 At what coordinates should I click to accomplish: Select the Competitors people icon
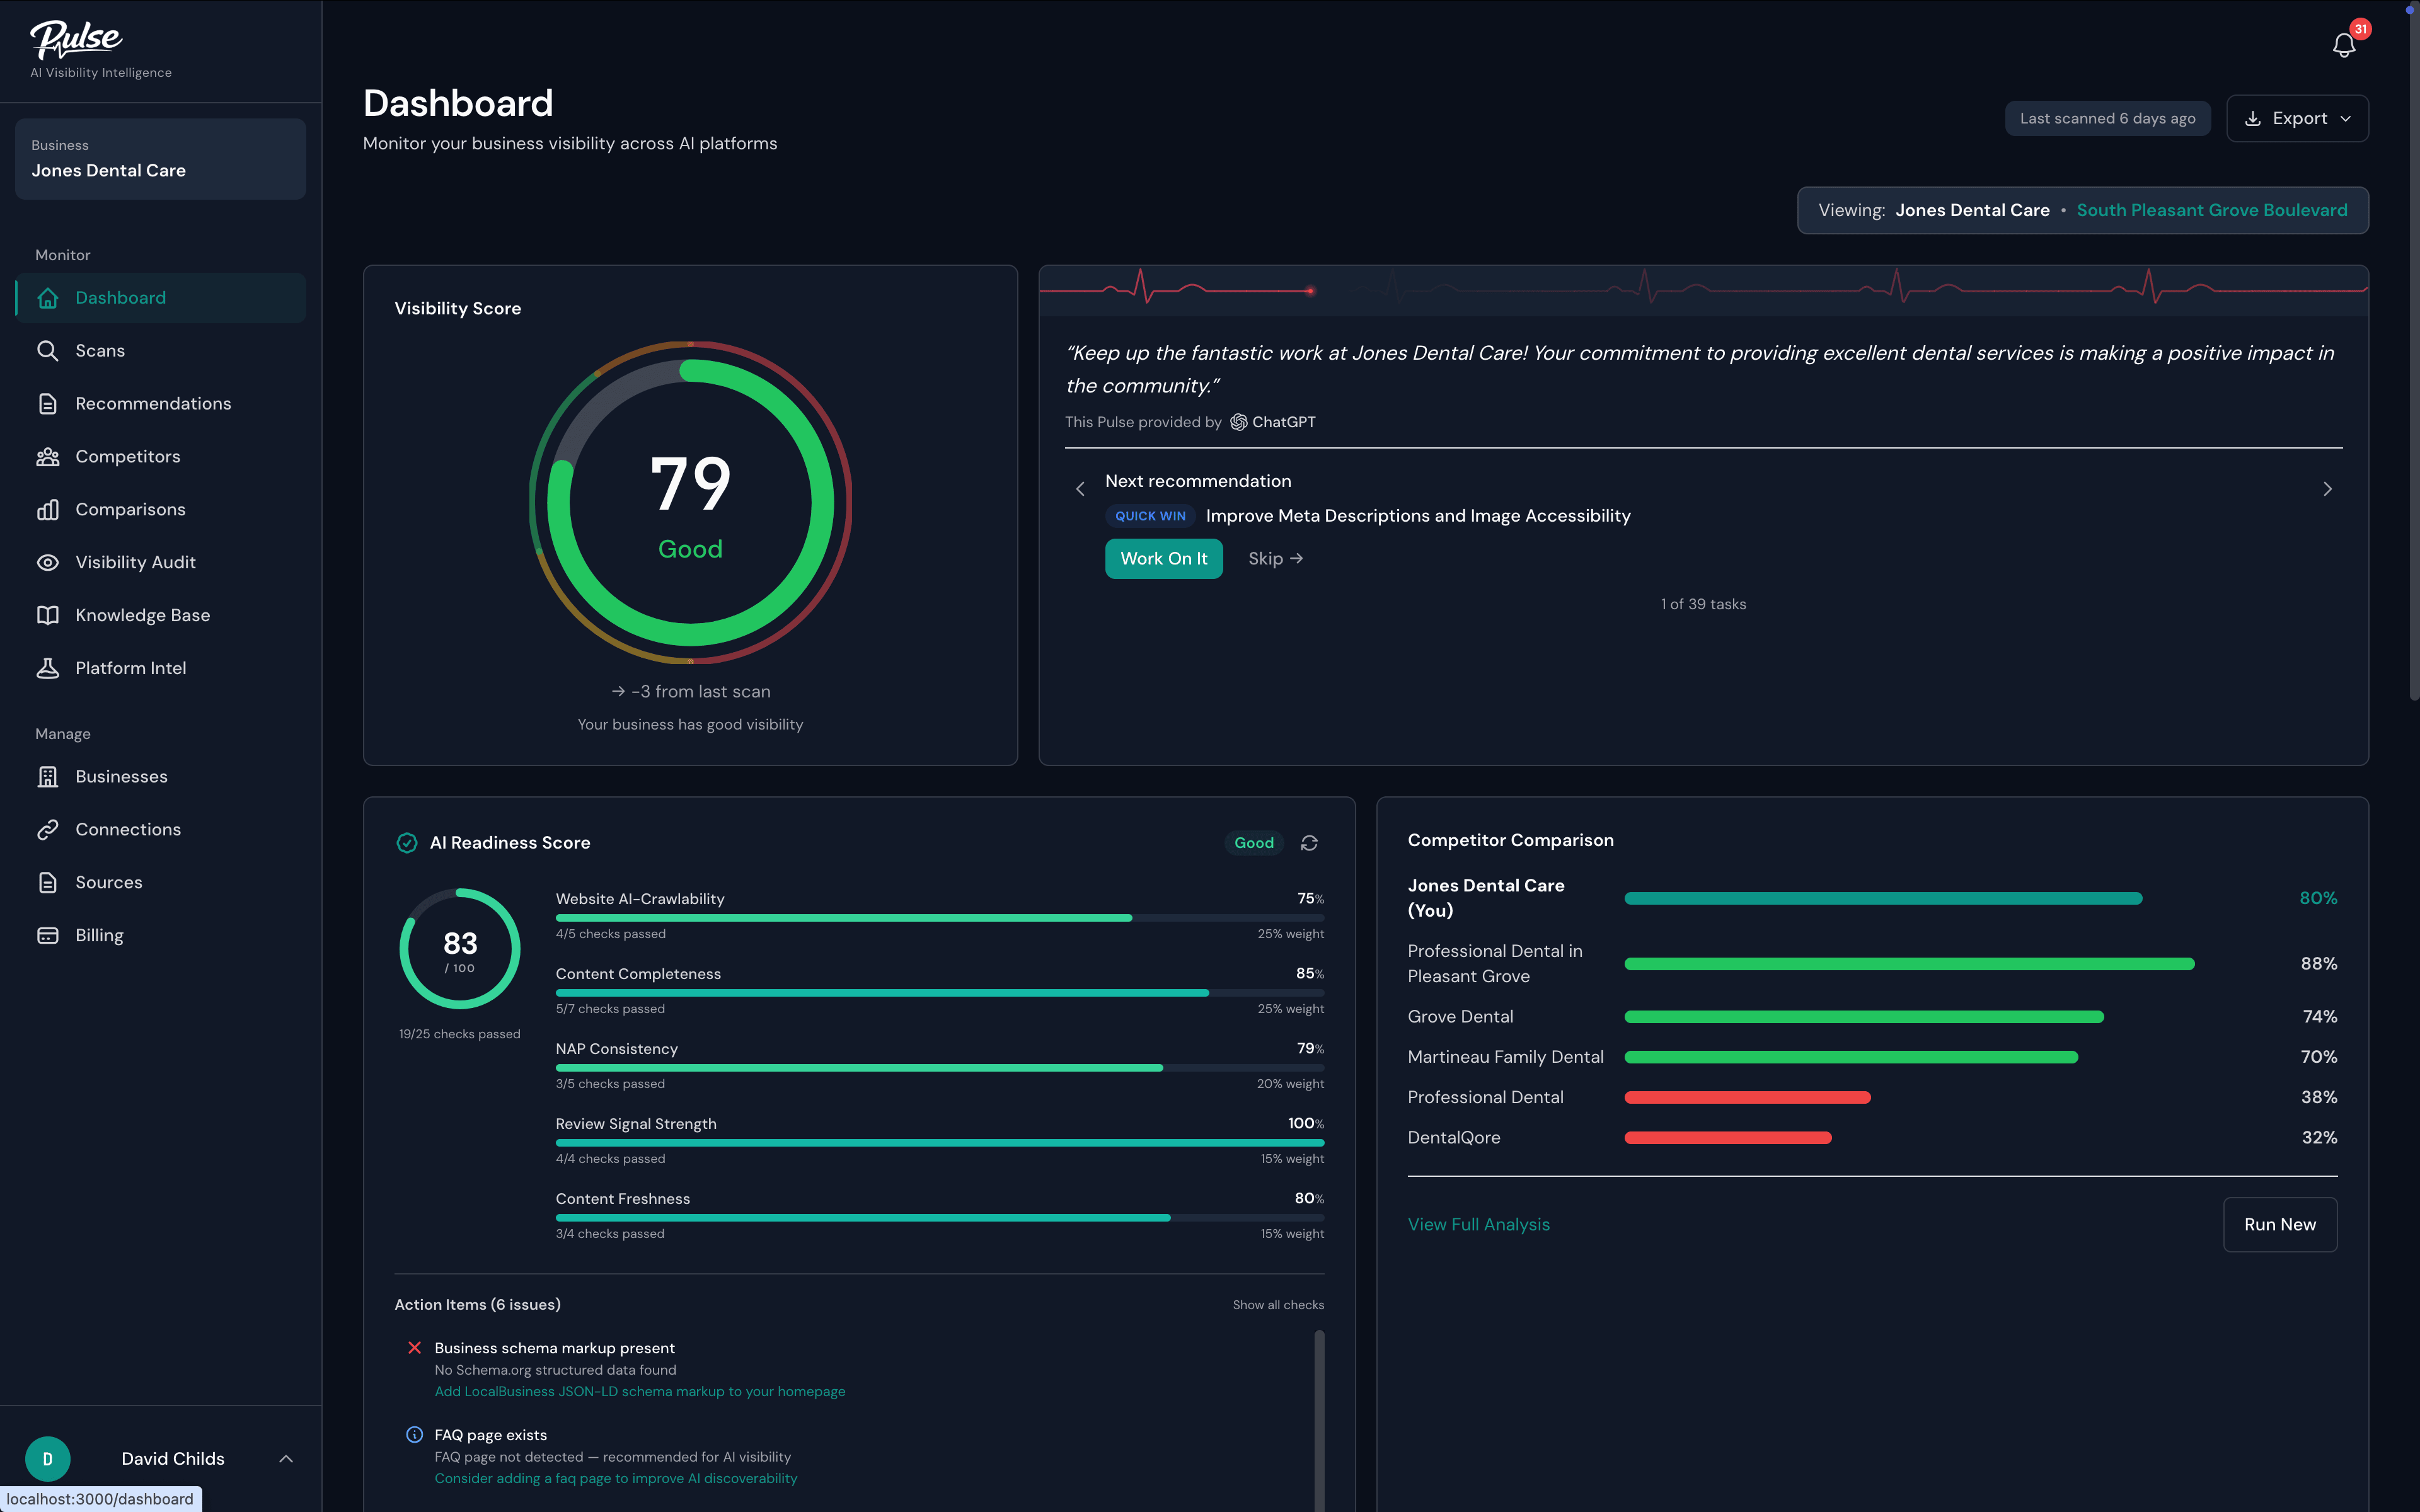click(x=49, y=456)
